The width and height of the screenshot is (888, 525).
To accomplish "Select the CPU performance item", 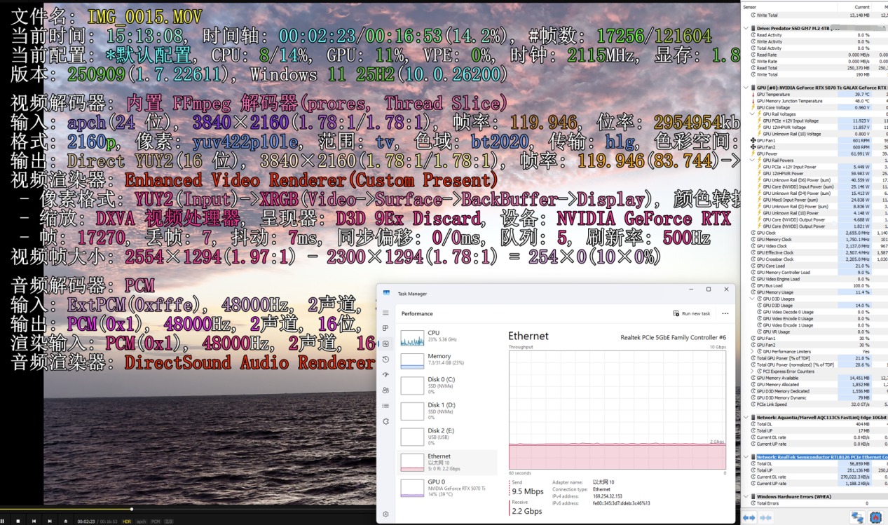I will click(448, 338).
